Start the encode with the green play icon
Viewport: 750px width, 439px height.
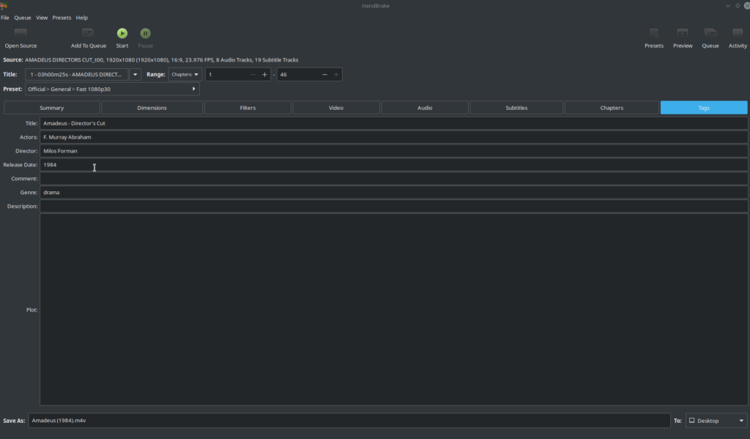122,33
